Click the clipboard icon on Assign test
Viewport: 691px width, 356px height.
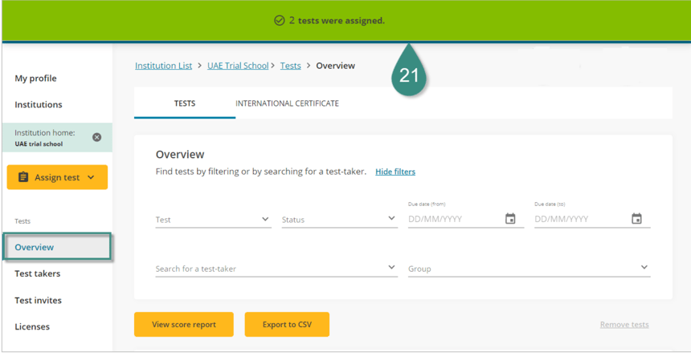pyautogui.click(x=23, y=177)
